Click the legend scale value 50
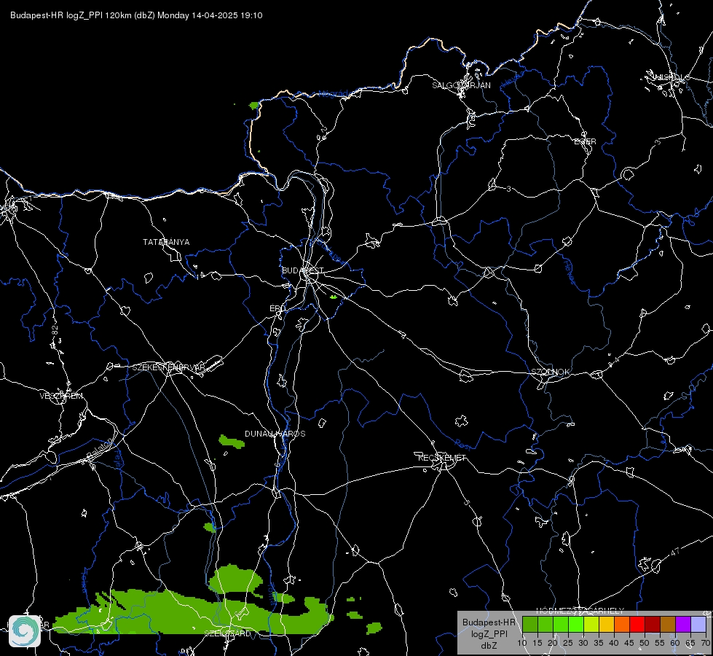The image size is (713, 656). point(645,644)
